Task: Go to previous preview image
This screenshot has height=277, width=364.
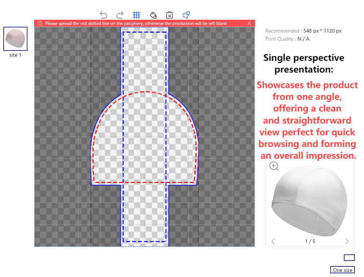Action: [273, 242]
